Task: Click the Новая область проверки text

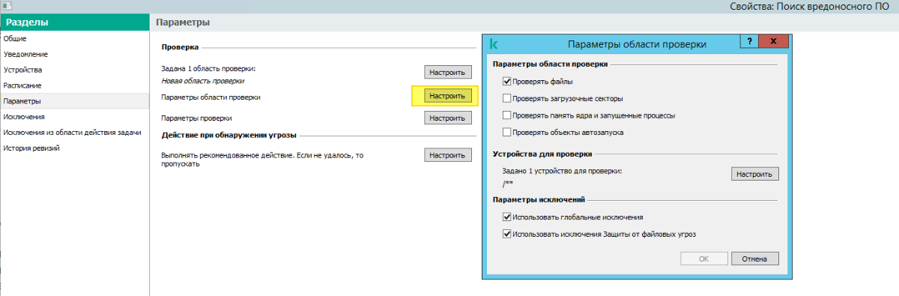Action: (203, 80)
